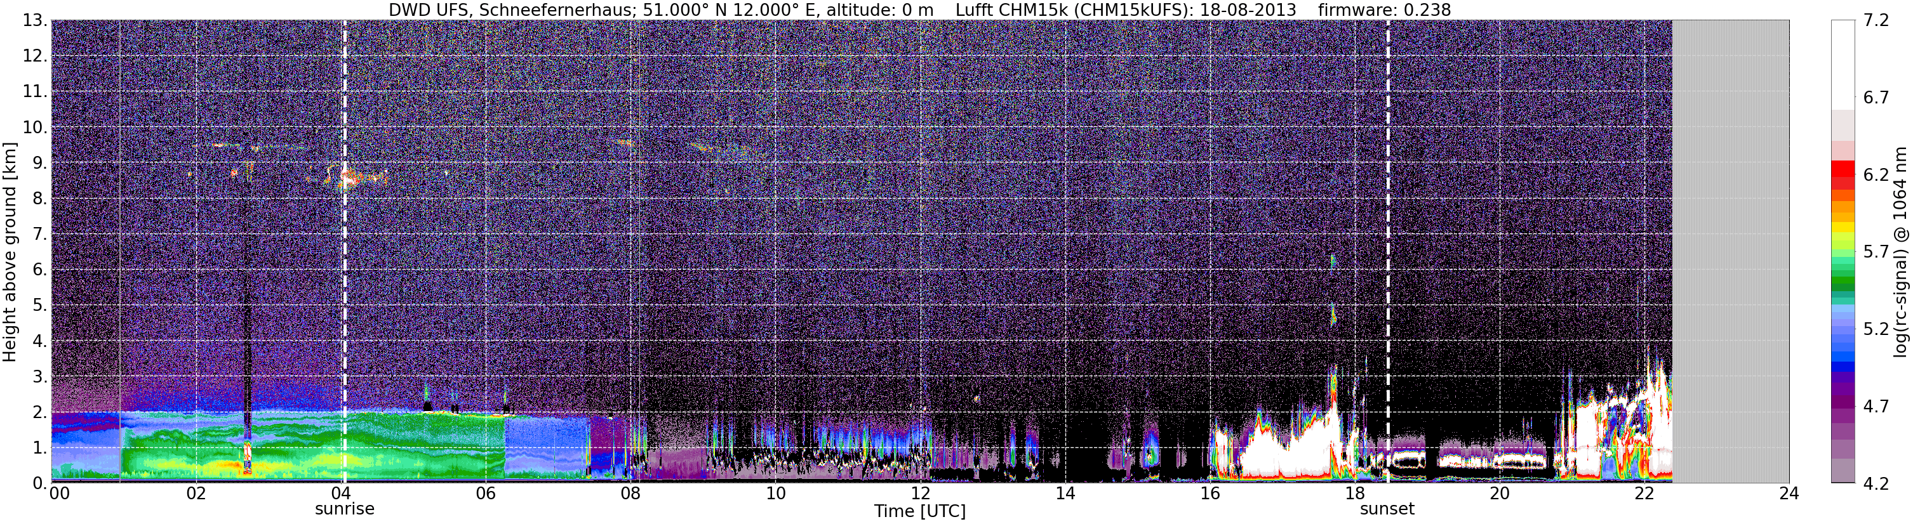1913x524 pixels.
Task: Click the 'DWD UFS, Schneefernerhaus' station title text
Action: click(512, 10)
